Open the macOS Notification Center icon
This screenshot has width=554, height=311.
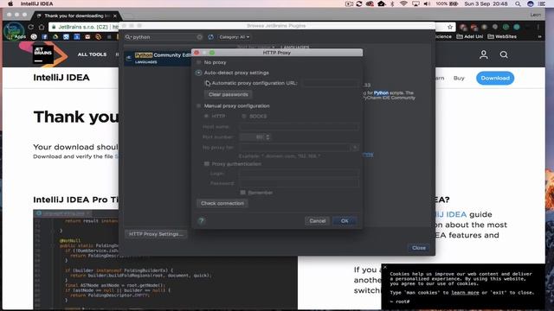542,3
